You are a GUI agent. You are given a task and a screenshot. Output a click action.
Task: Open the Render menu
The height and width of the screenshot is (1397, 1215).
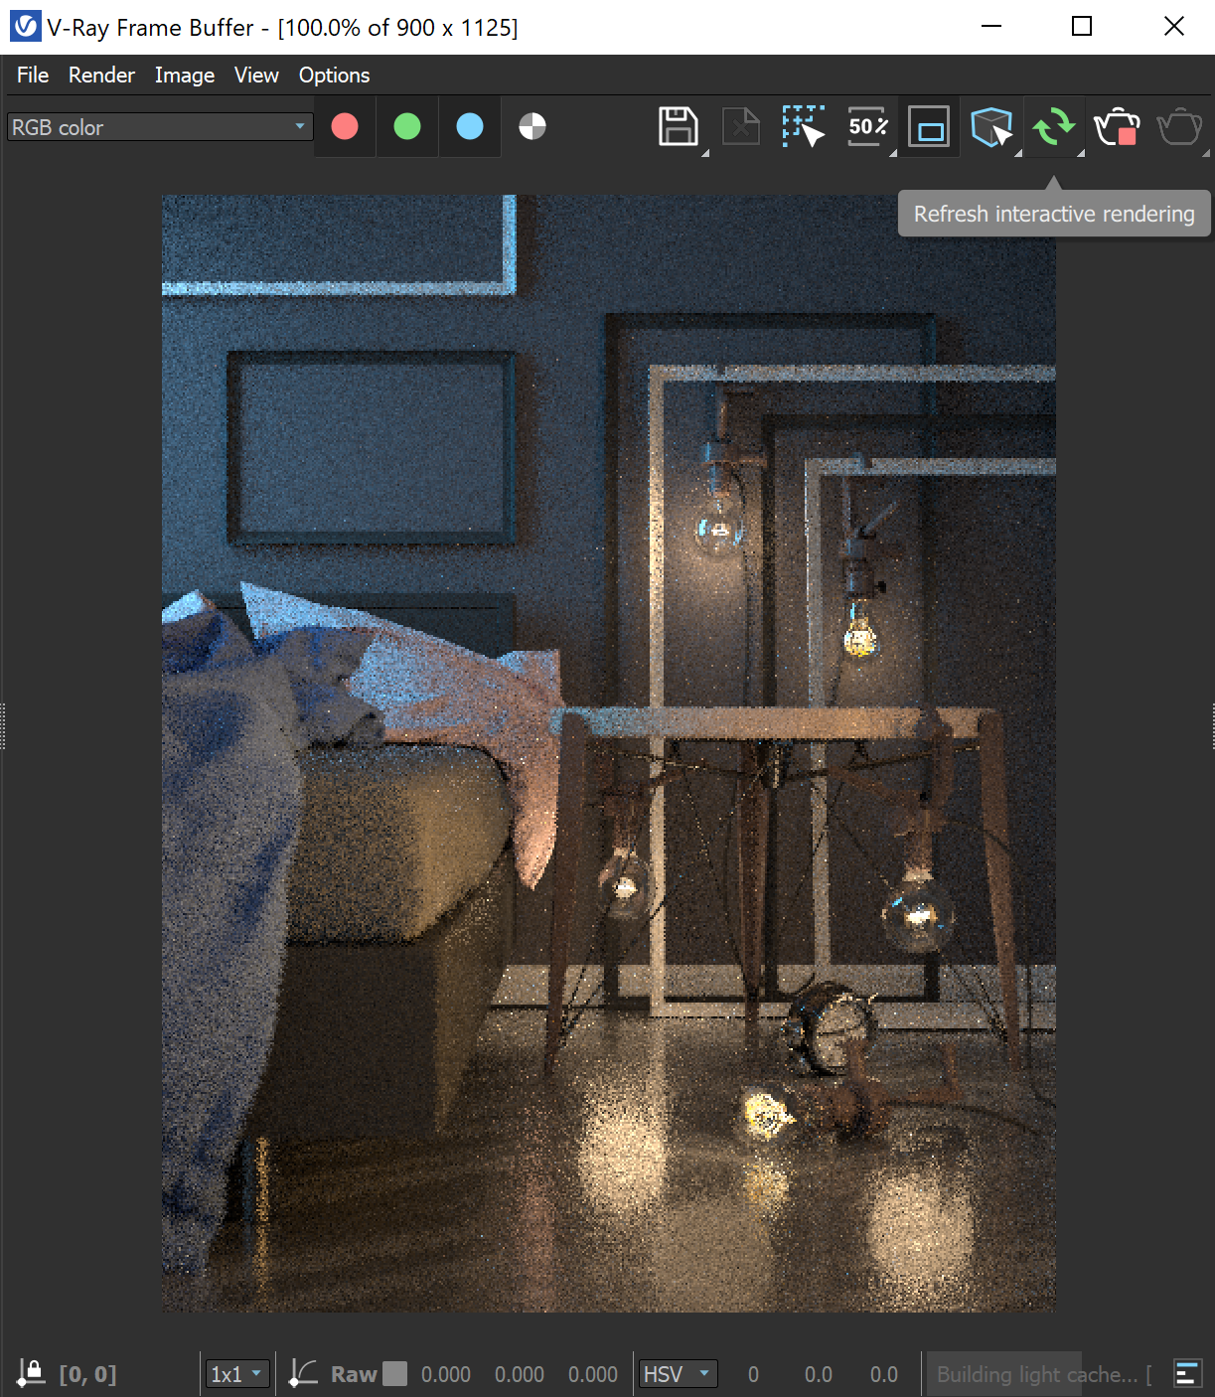[x=100, y=75]
